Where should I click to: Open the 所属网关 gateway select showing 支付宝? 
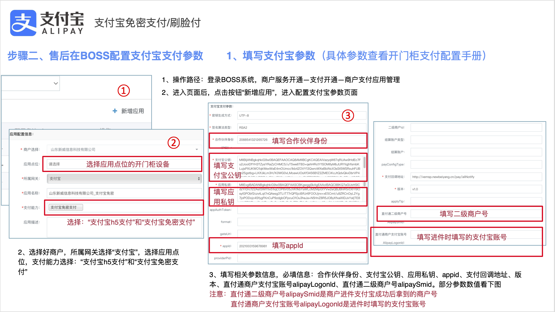point(124,179)
